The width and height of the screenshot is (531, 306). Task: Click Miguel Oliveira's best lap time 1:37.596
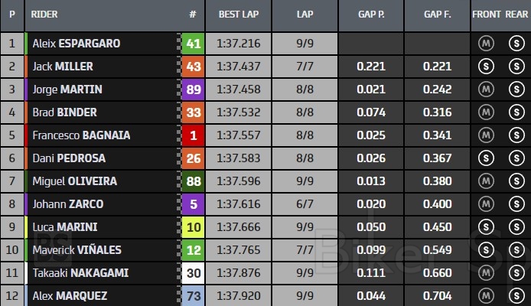[239, 181]
